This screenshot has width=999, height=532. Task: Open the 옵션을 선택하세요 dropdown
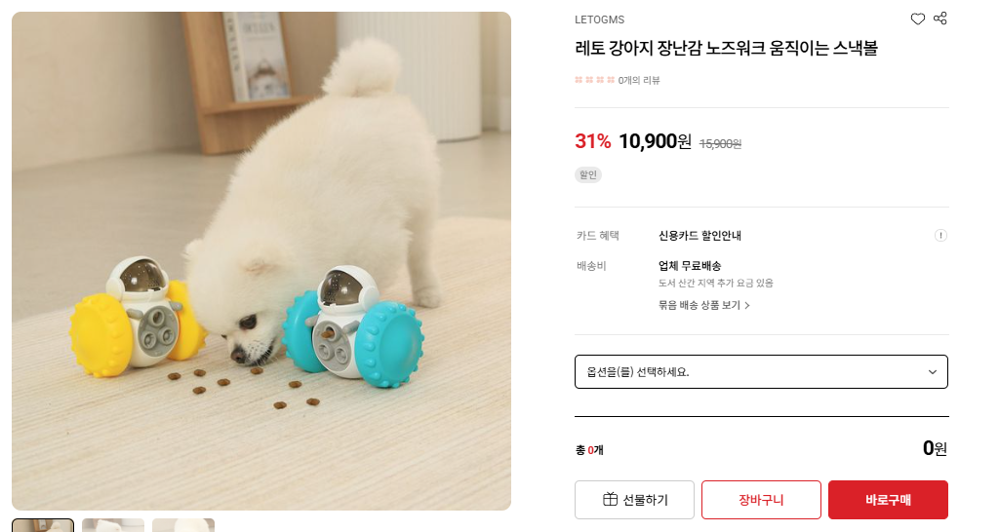(x=761, y=371)
